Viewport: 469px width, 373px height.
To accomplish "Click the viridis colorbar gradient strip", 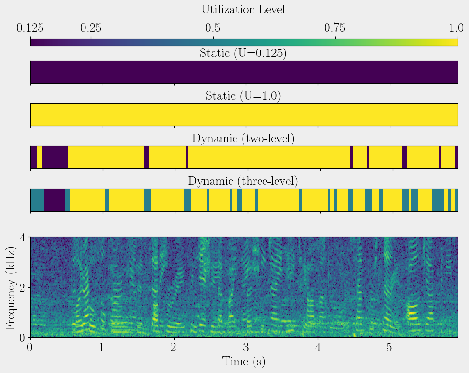I will pos(244,42).
